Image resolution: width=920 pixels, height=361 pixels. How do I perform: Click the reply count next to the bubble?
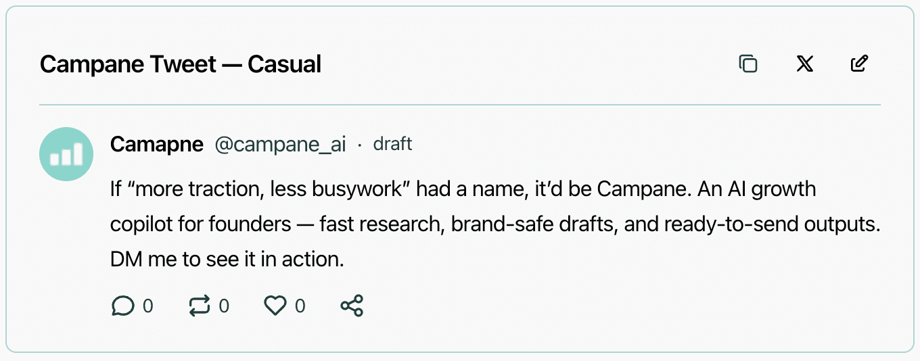(x=147, y=306)
